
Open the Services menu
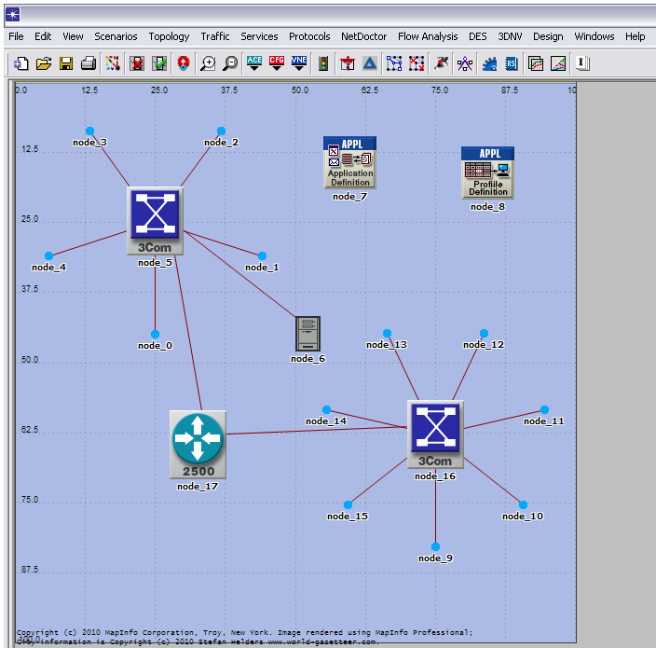click(259, 36)
